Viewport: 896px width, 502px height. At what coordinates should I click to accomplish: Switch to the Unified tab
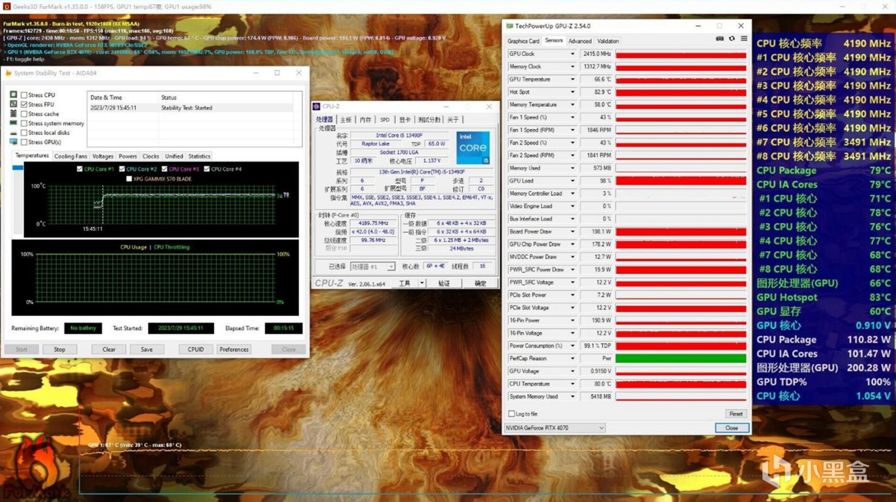tap(174, 156)
